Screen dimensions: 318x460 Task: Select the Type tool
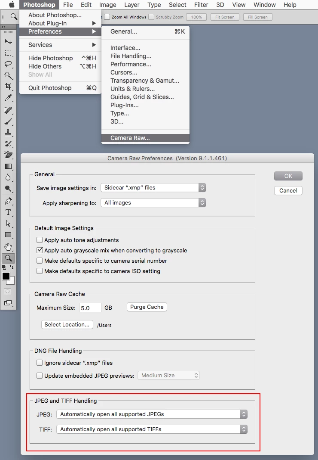coord(8,212)
